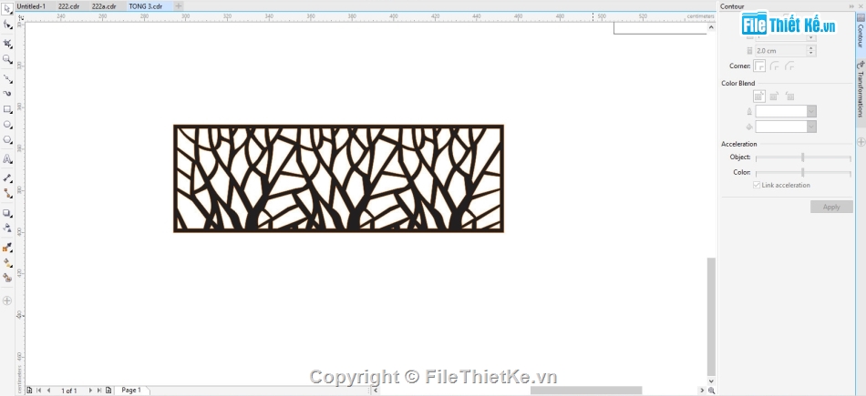Screen dimensions: 866x396
Task: Click the '1 of 1' page counter
Action: pos(69,391)
